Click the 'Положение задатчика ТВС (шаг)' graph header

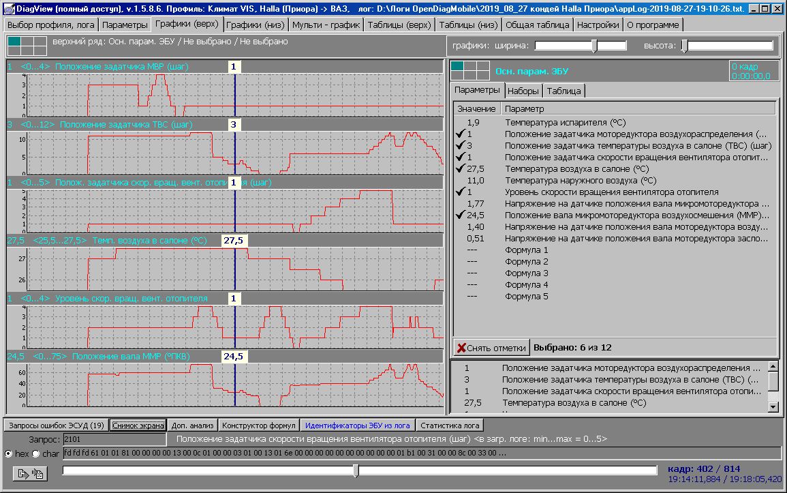coord(225,125)
